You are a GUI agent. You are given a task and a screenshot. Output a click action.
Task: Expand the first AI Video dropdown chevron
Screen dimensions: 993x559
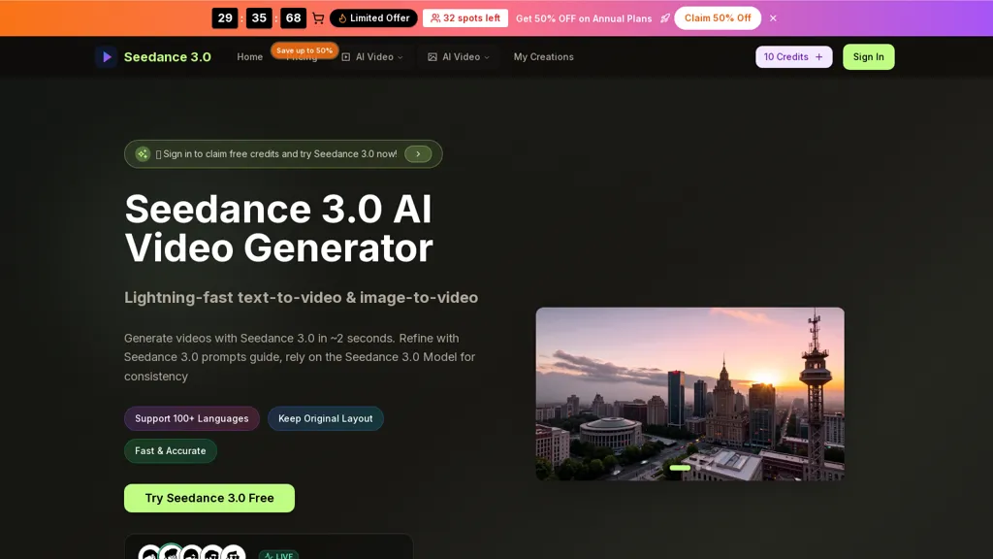[400, 57]
